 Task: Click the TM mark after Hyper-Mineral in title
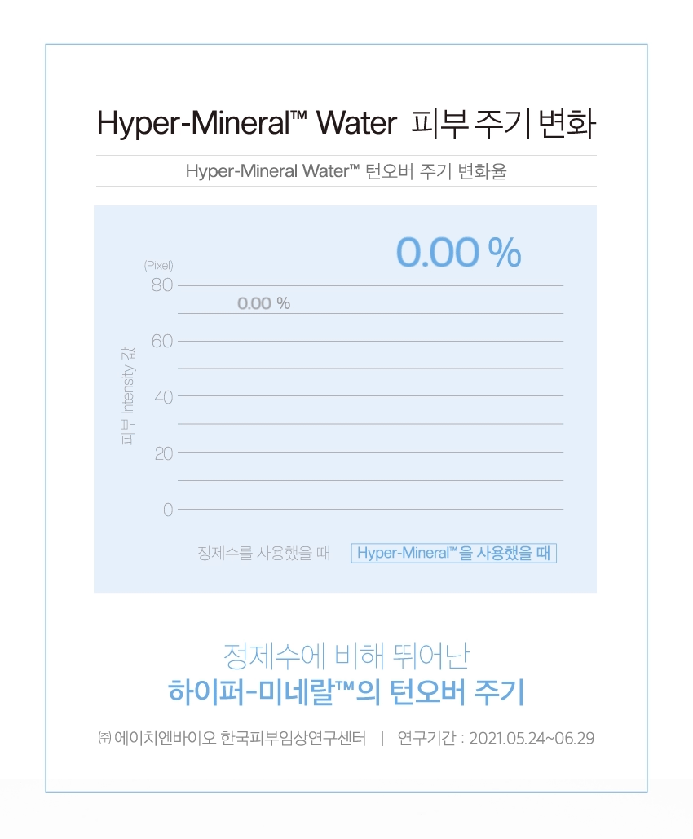pyautogui.click(x=298, y=116)
